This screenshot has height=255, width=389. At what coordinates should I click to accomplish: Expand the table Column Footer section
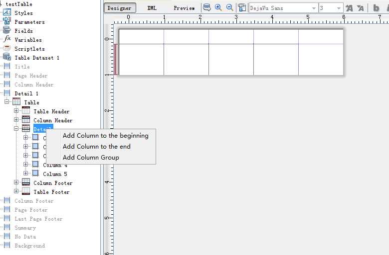(x=16, y=182)
